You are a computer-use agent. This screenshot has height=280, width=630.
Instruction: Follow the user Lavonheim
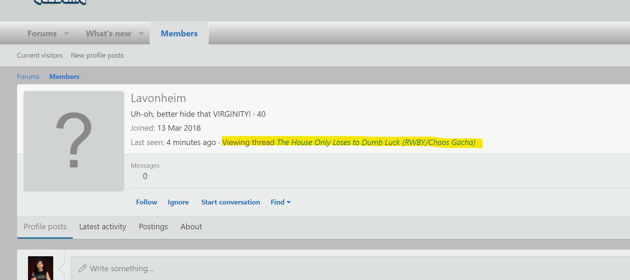click(x=147, y=202)
